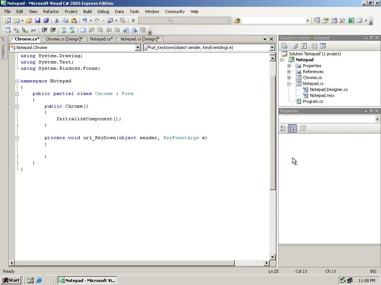Expand the Properties node in Solution Explorer
The height and width of the screenshot is (285, 381).
289,66
